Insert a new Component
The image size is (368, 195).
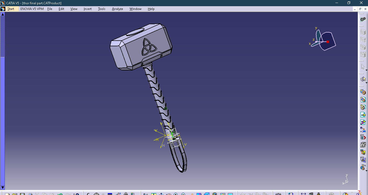pyautogui.click(x=363, y=92)
